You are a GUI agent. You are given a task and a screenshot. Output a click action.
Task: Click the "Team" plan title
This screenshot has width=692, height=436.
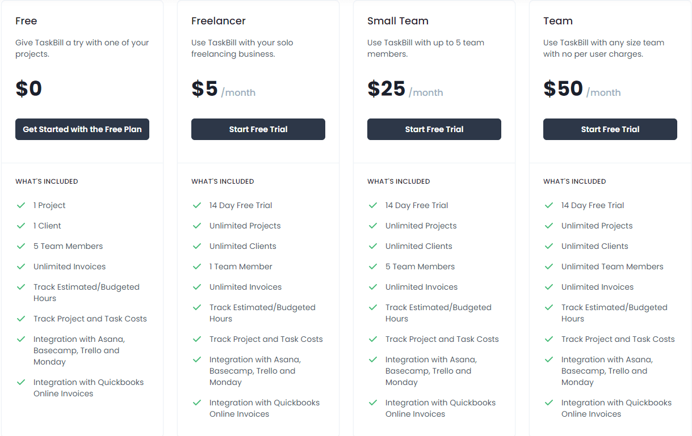point(558,21)
